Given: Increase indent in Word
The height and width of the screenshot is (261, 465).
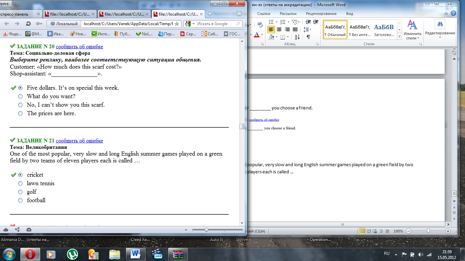Looking at the screenshot, I should [x=316, y=22].
